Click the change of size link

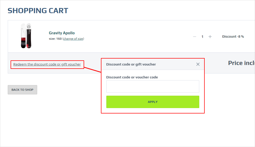pos(73,39)
